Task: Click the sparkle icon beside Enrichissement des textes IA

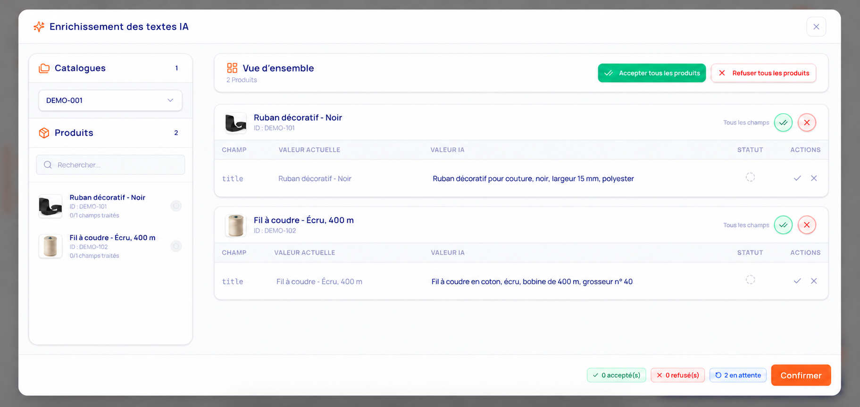Action: (x=39, y=27)
